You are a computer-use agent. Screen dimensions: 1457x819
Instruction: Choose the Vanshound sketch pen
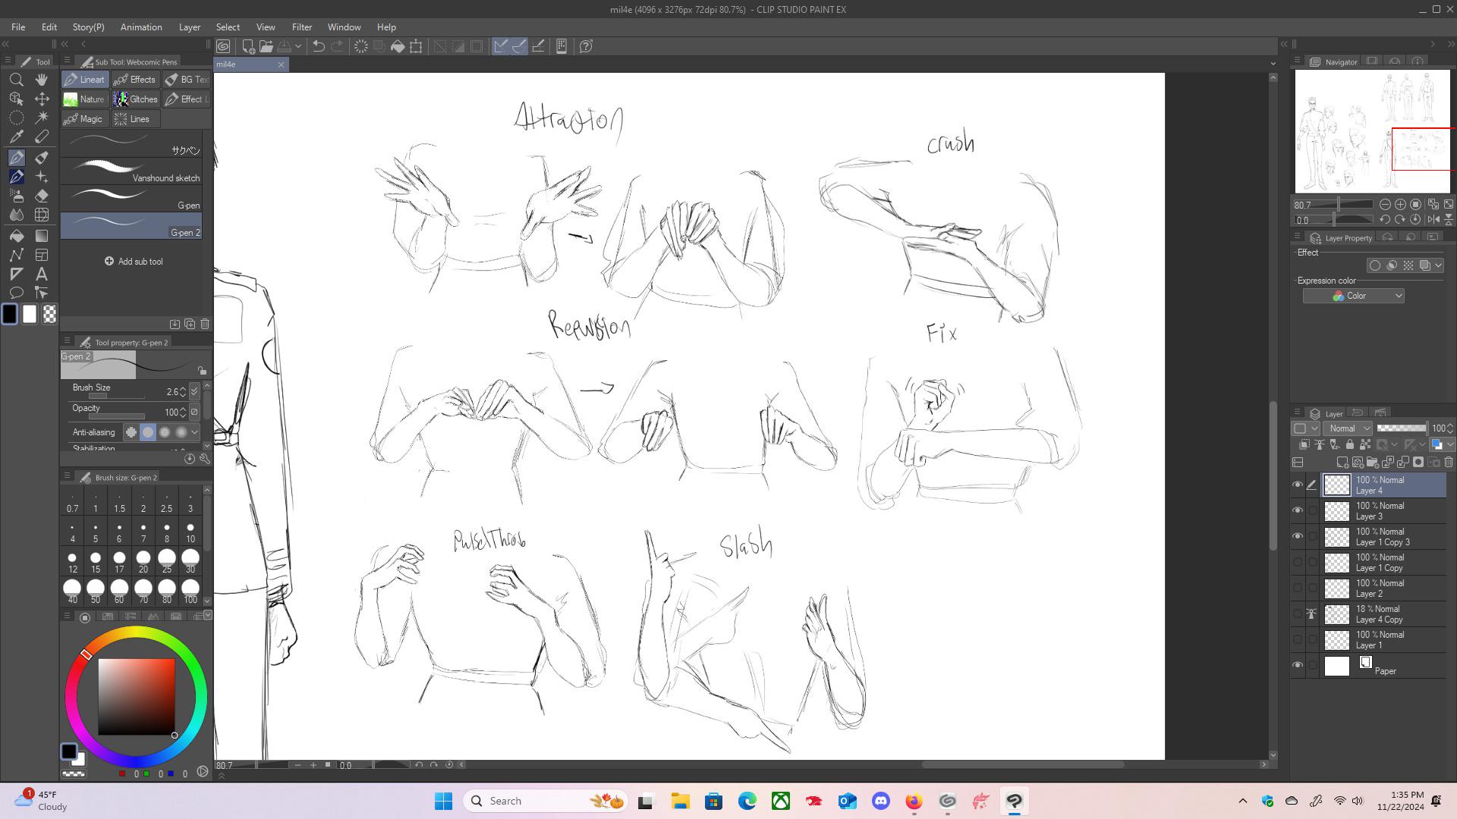(131, 171)
